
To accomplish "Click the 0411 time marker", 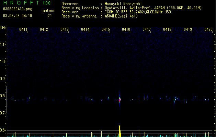I will (23, 29).
